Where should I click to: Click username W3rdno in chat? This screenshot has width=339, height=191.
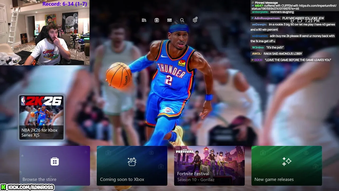[x=258, y=47]
